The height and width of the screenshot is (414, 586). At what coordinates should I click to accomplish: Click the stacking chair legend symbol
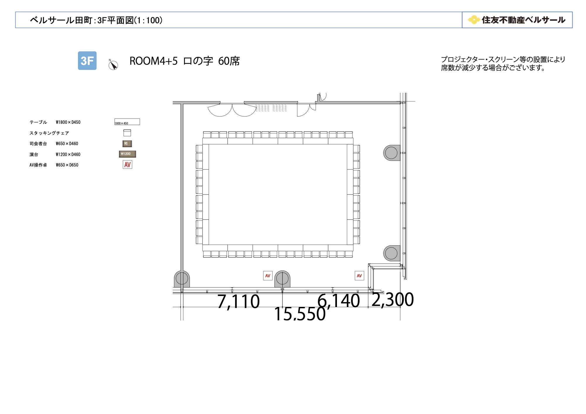pyautogui.click(x=127, y=133)
